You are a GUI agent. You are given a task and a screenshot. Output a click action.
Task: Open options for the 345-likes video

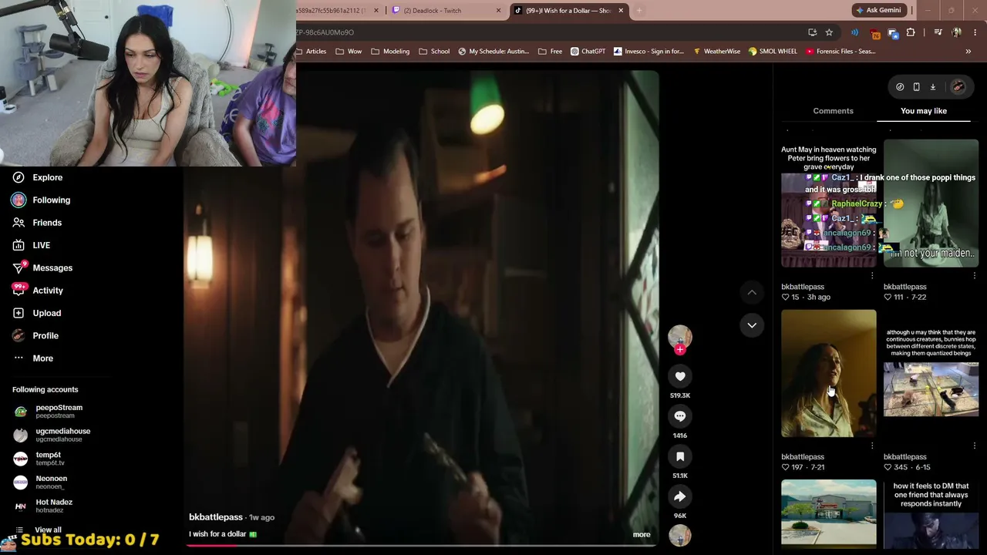(974, 446)
